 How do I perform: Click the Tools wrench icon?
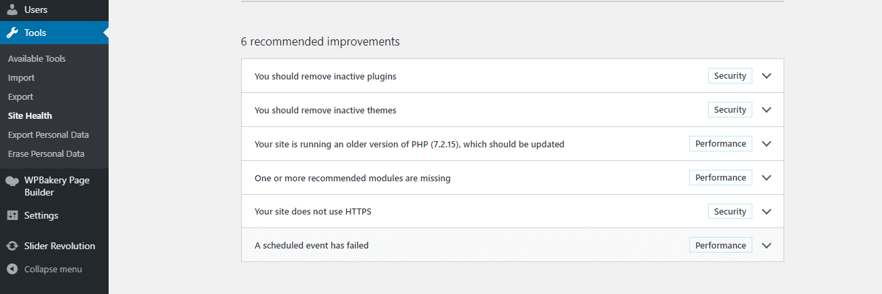coord(12,33)
